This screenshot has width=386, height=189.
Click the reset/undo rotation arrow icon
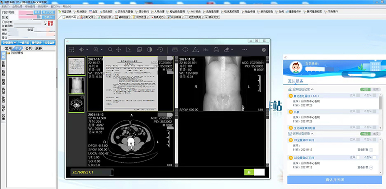click(160, 50)
